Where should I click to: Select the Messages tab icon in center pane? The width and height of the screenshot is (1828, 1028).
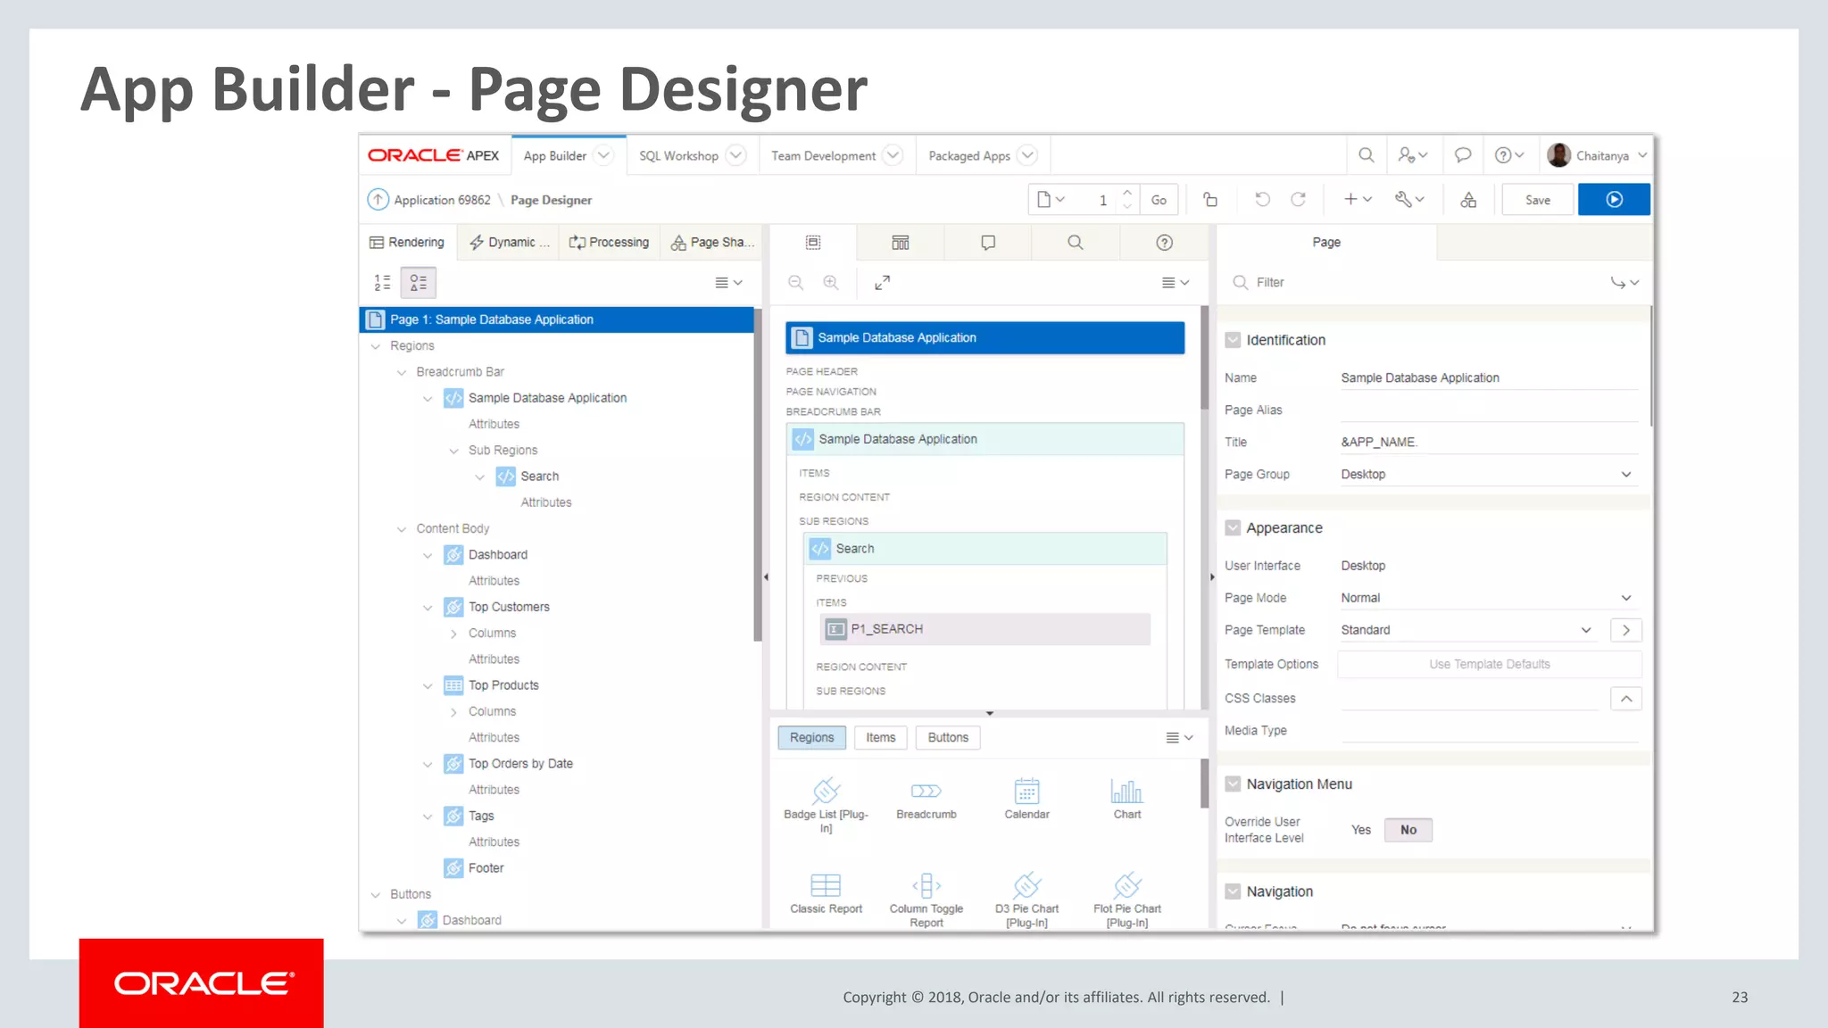(987, 243)
